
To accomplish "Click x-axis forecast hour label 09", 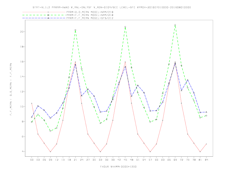I will pos(50,160).
